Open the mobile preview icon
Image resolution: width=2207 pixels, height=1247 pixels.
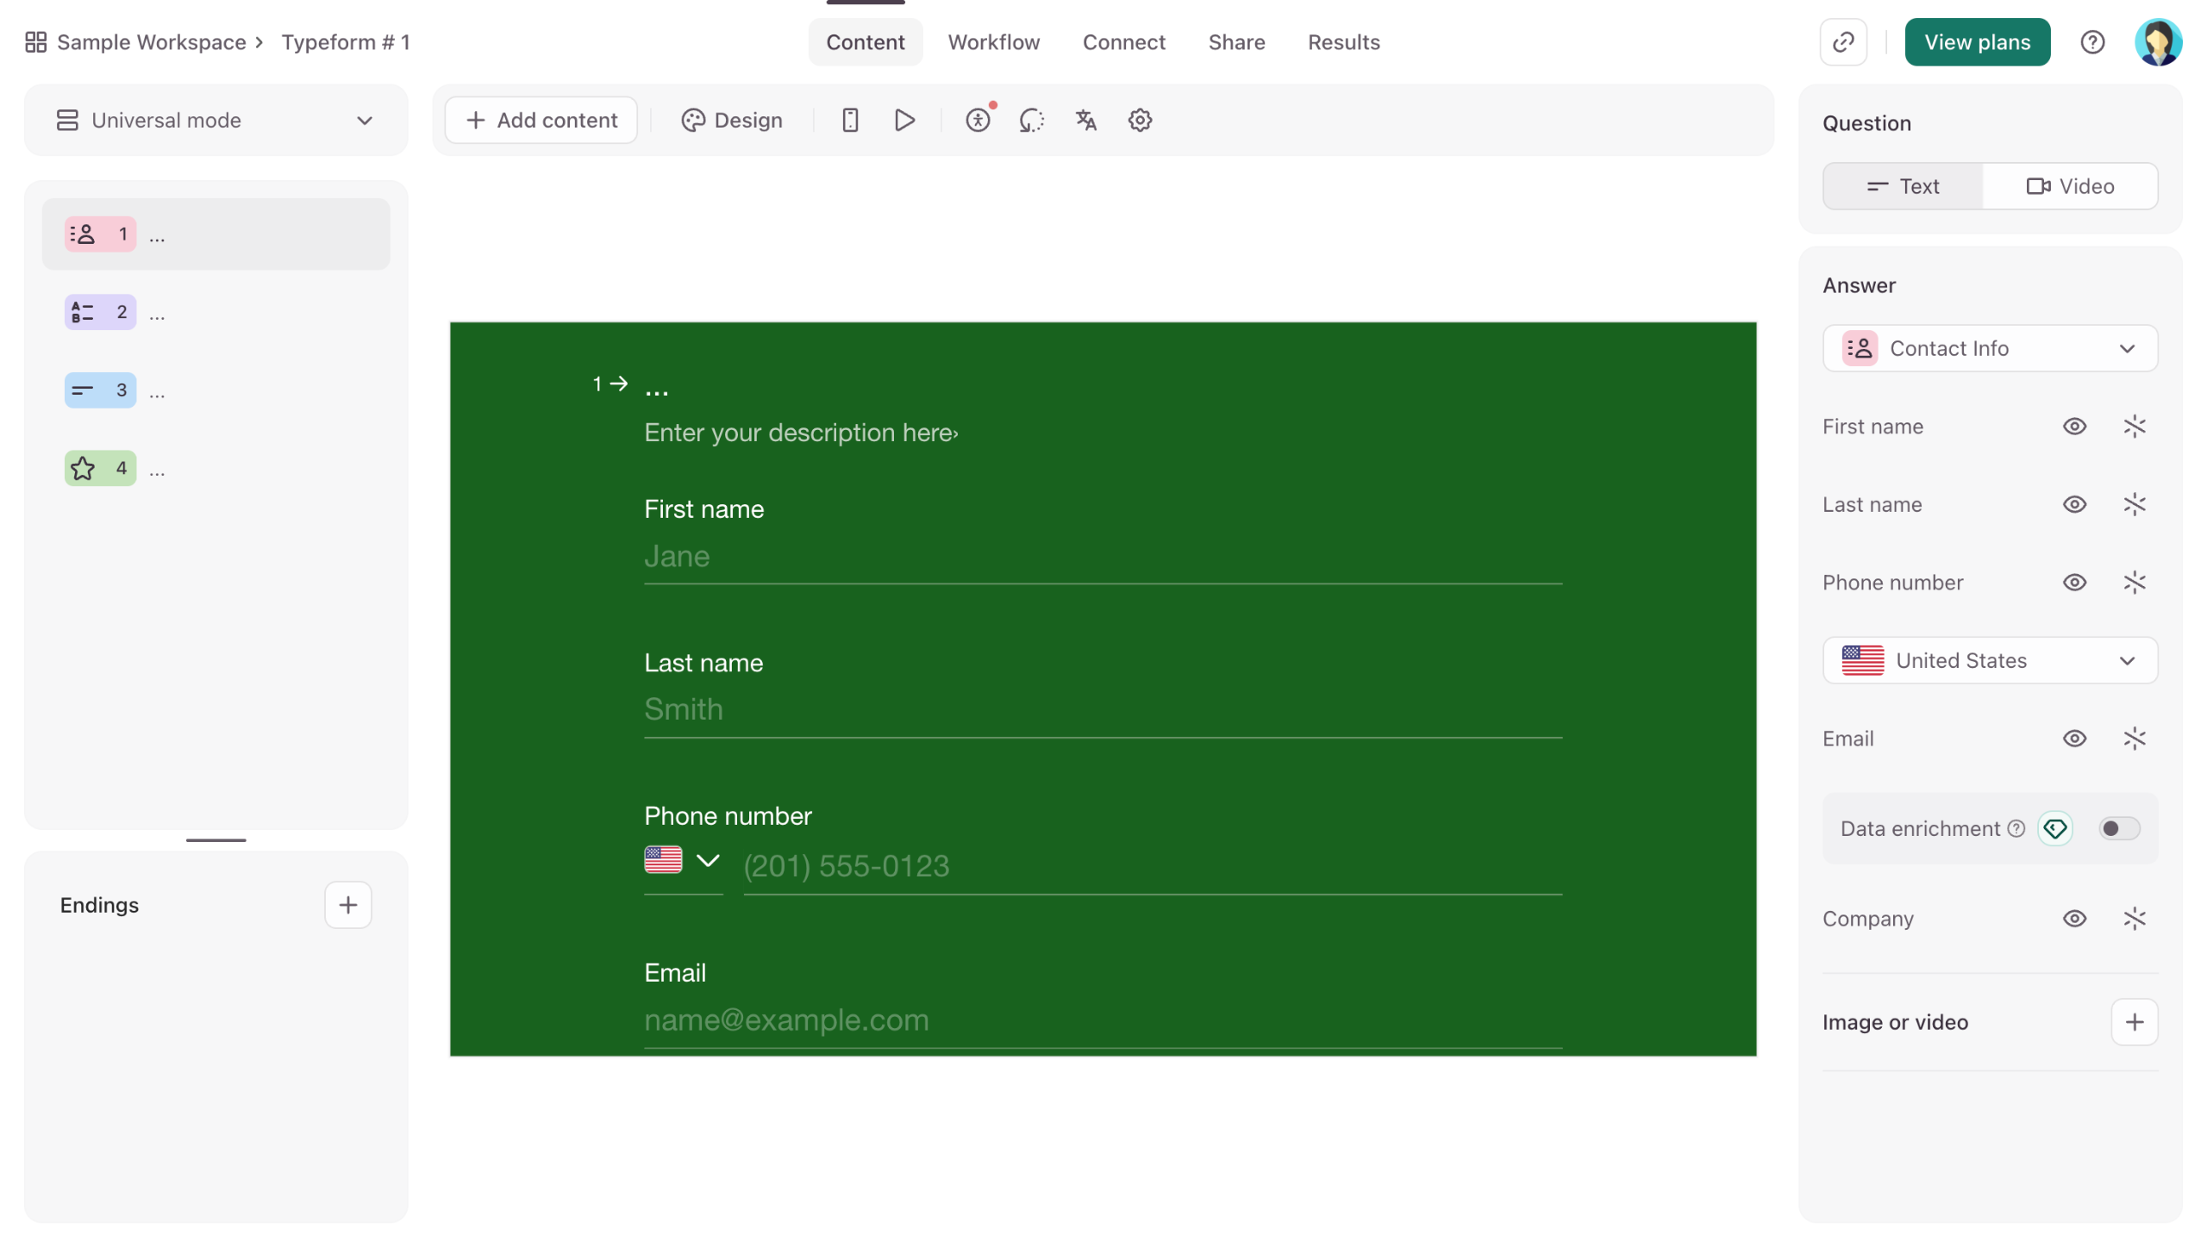tap(850, 120)
